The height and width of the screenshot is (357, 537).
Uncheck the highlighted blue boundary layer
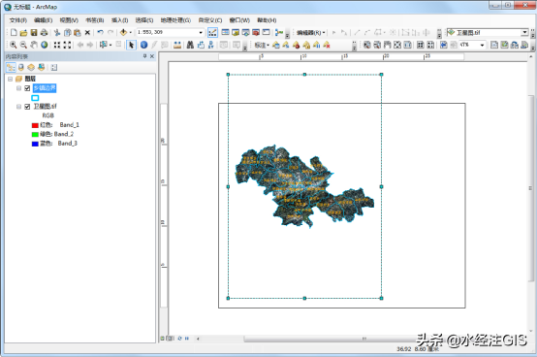coord(27,88)
